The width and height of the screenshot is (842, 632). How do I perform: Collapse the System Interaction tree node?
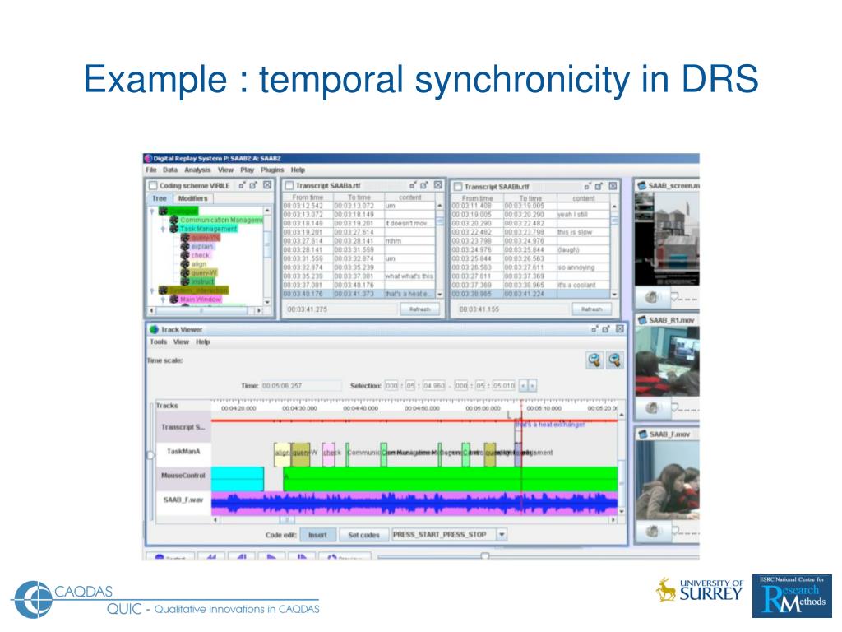(152, 290)
